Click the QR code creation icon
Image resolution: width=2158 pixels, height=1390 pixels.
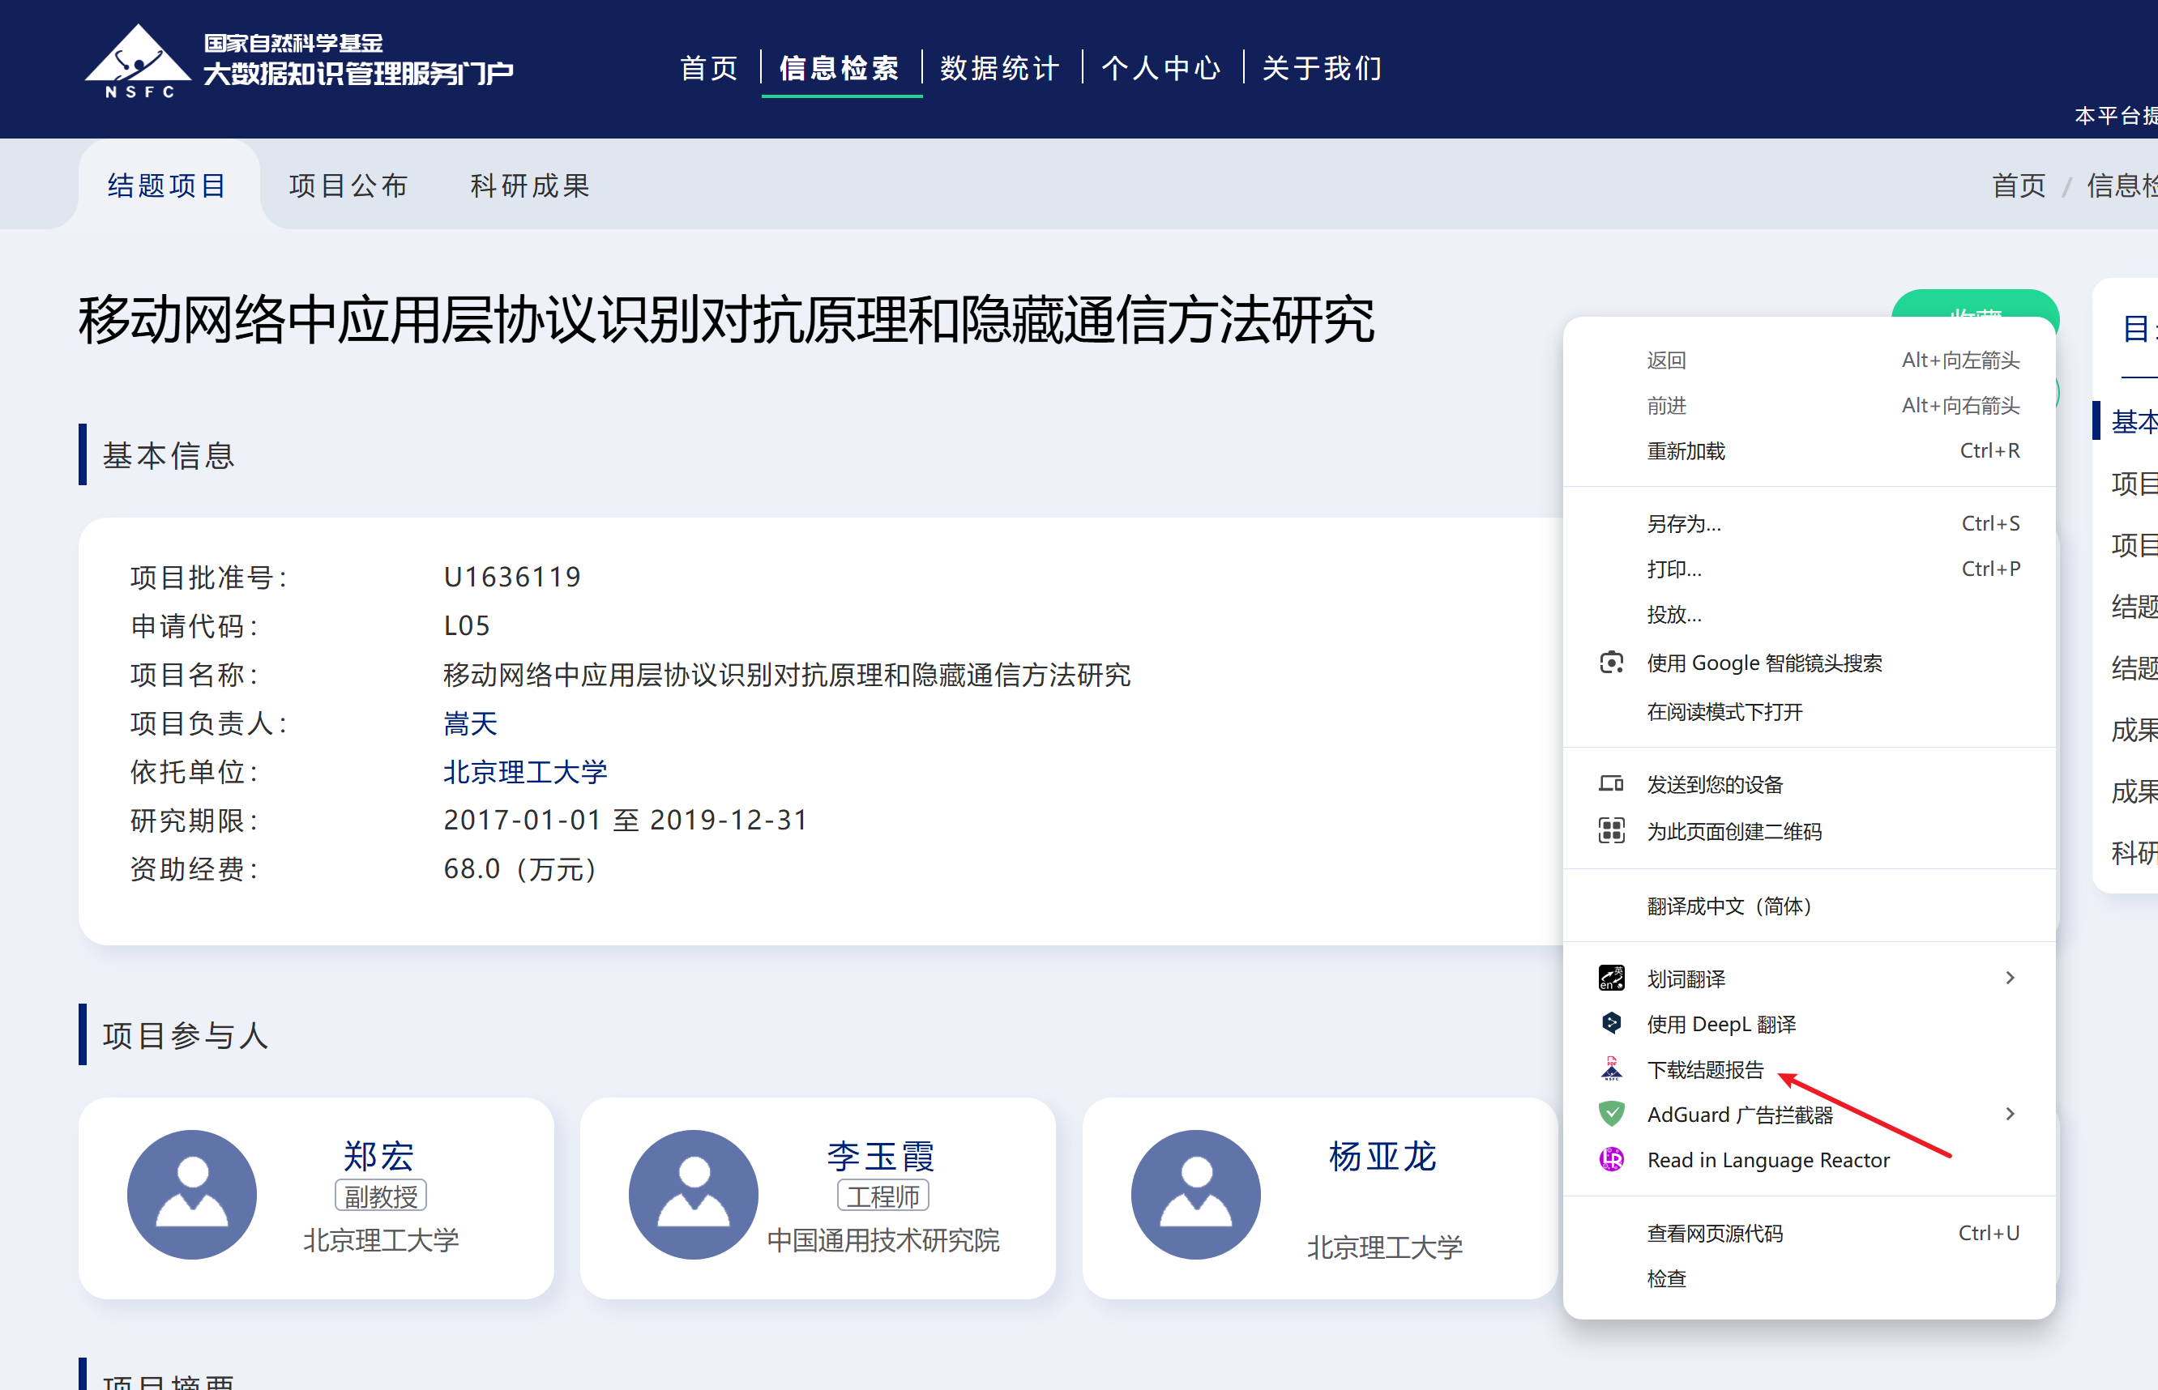[x=1611, y=830]
